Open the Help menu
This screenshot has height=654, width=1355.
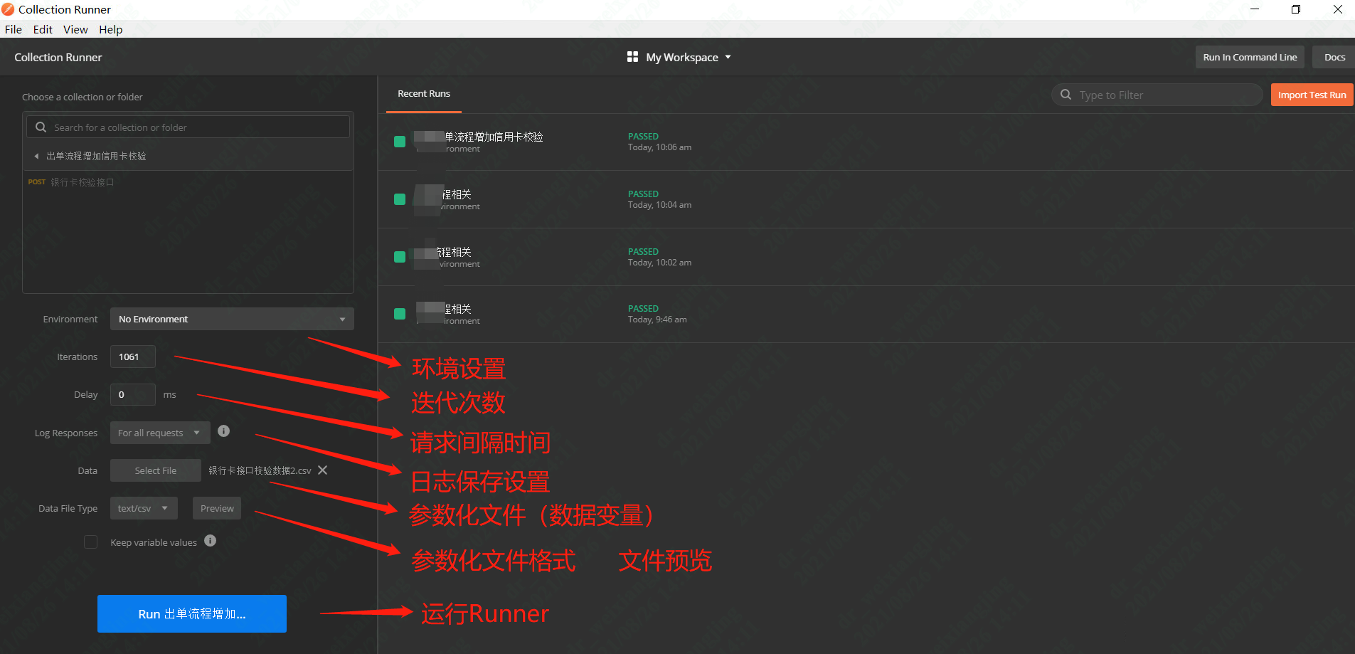click(x=111, y=29)
